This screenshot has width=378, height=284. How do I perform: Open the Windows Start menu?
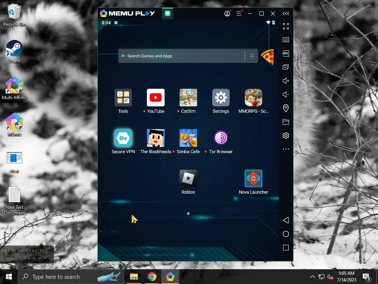tap(9, 277)
